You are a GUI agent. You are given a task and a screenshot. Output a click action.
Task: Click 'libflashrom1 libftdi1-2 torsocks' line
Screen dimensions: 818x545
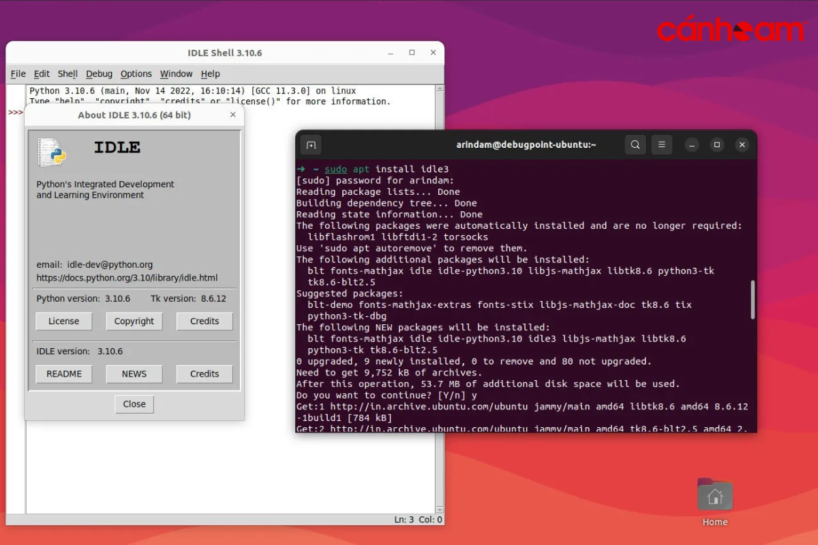click(x=398, y=237)
